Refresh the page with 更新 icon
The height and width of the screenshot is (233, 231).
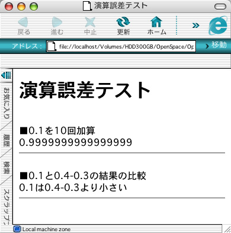point(123,22)
